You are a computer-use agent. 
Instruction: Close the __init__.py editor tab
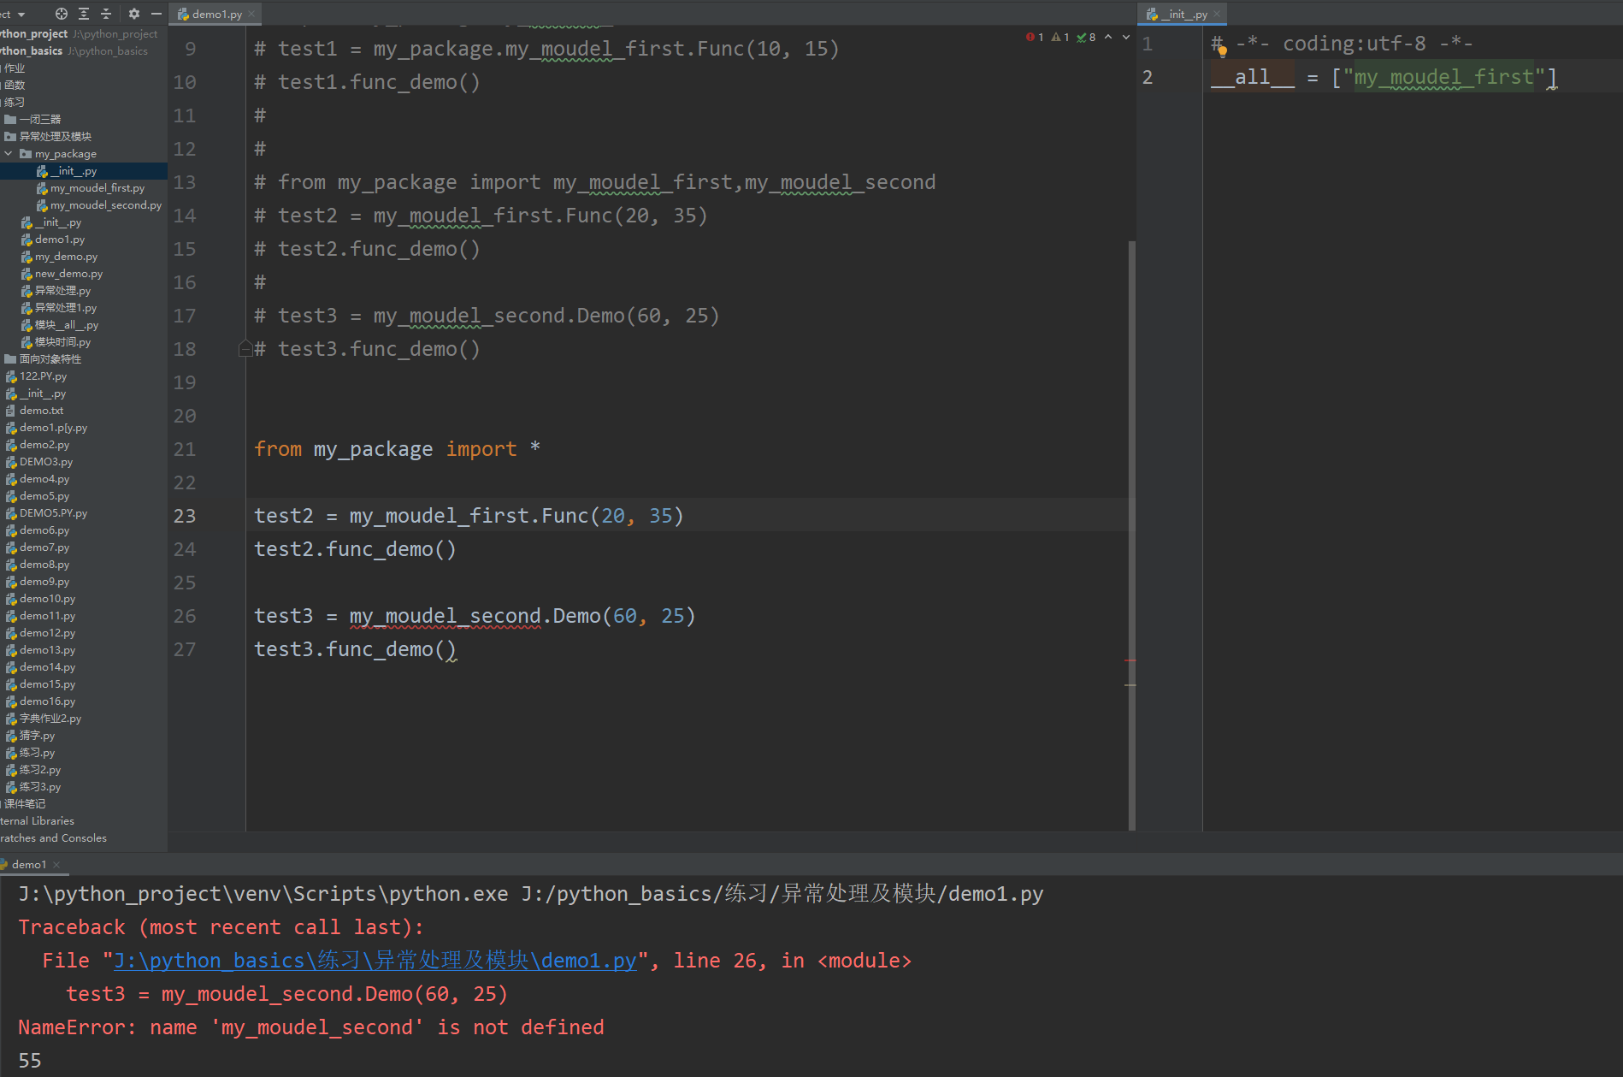pos(1217,15)
